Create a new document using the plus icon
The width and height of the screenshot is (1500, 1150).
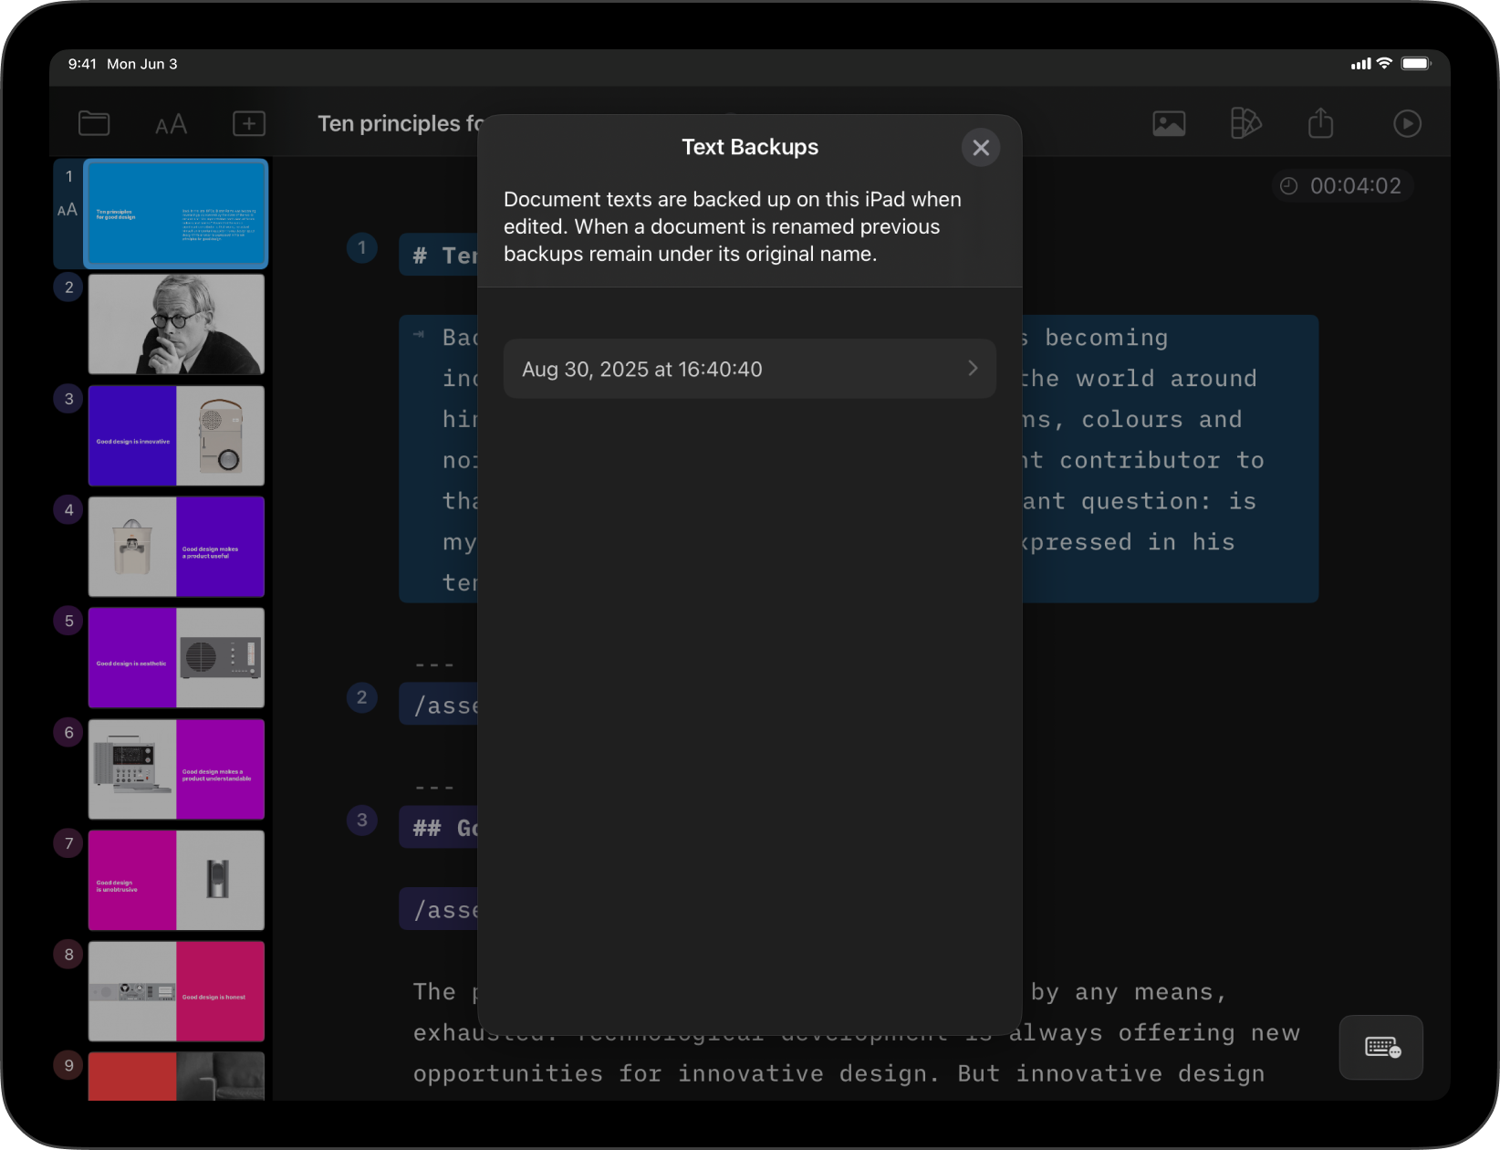[x=247, y=123]
